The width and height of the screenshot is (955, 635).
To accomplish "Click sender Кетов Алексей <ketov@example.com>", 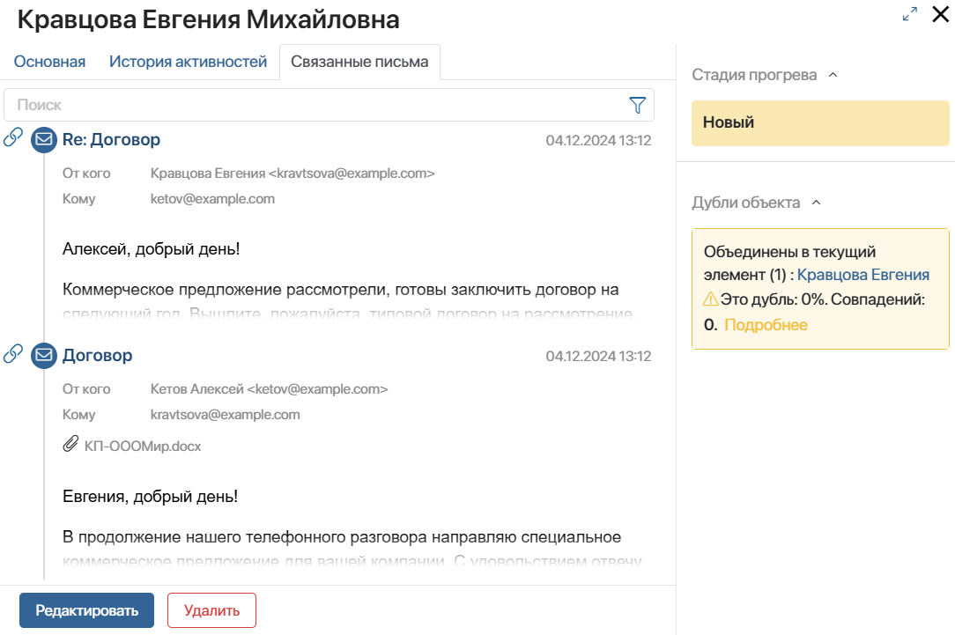I will (x=270, y=389).
